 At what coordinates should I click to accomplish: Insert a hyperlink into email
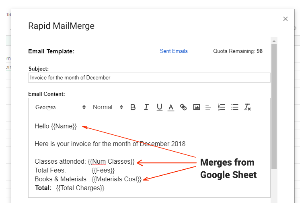point(183,107)
